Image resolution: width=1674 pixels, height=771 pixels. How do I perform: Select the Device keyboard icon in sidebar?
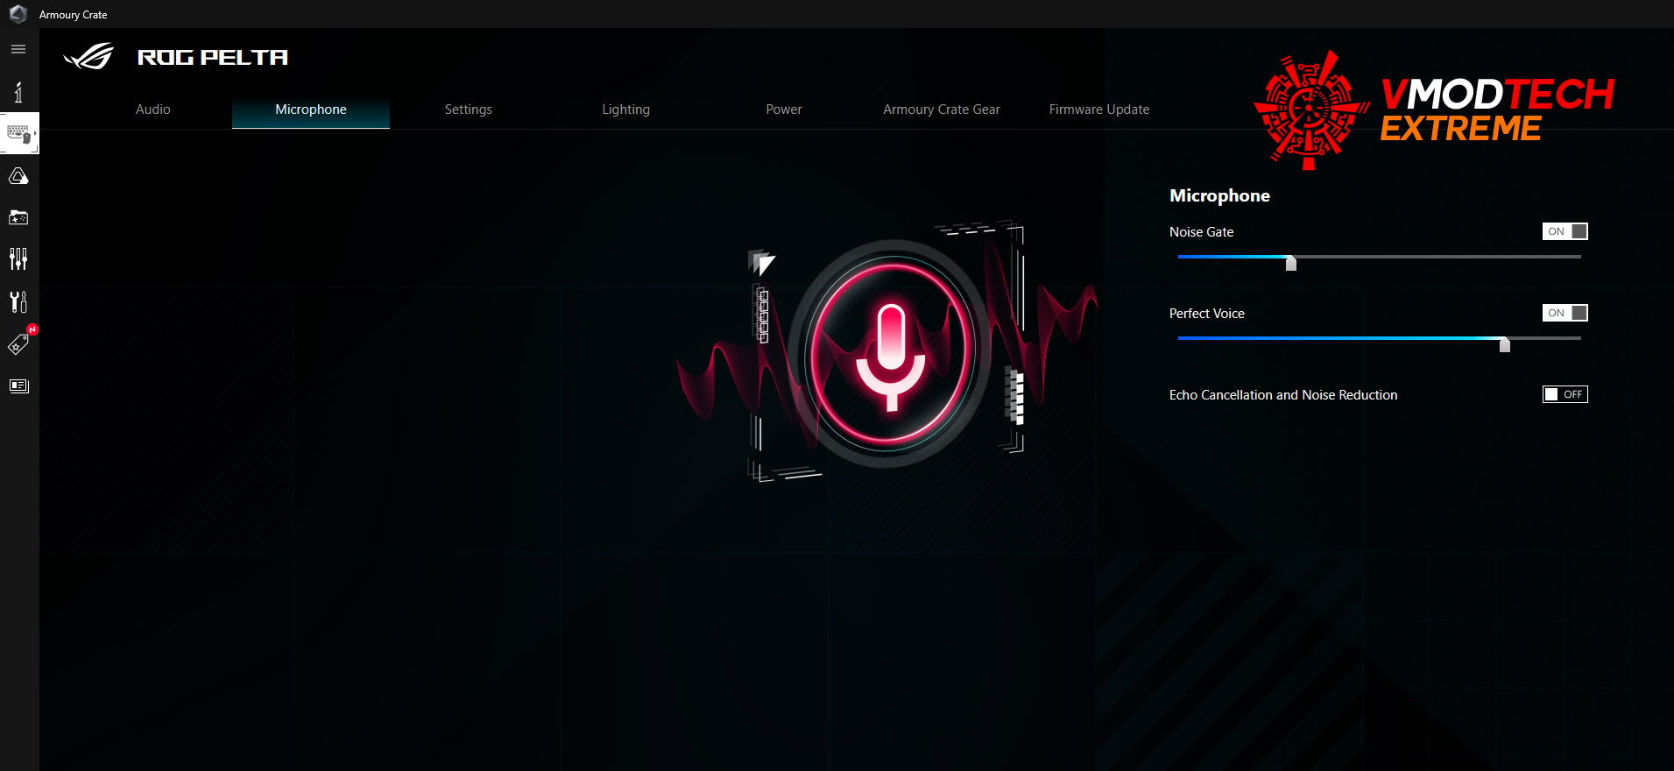coord(19,133)
